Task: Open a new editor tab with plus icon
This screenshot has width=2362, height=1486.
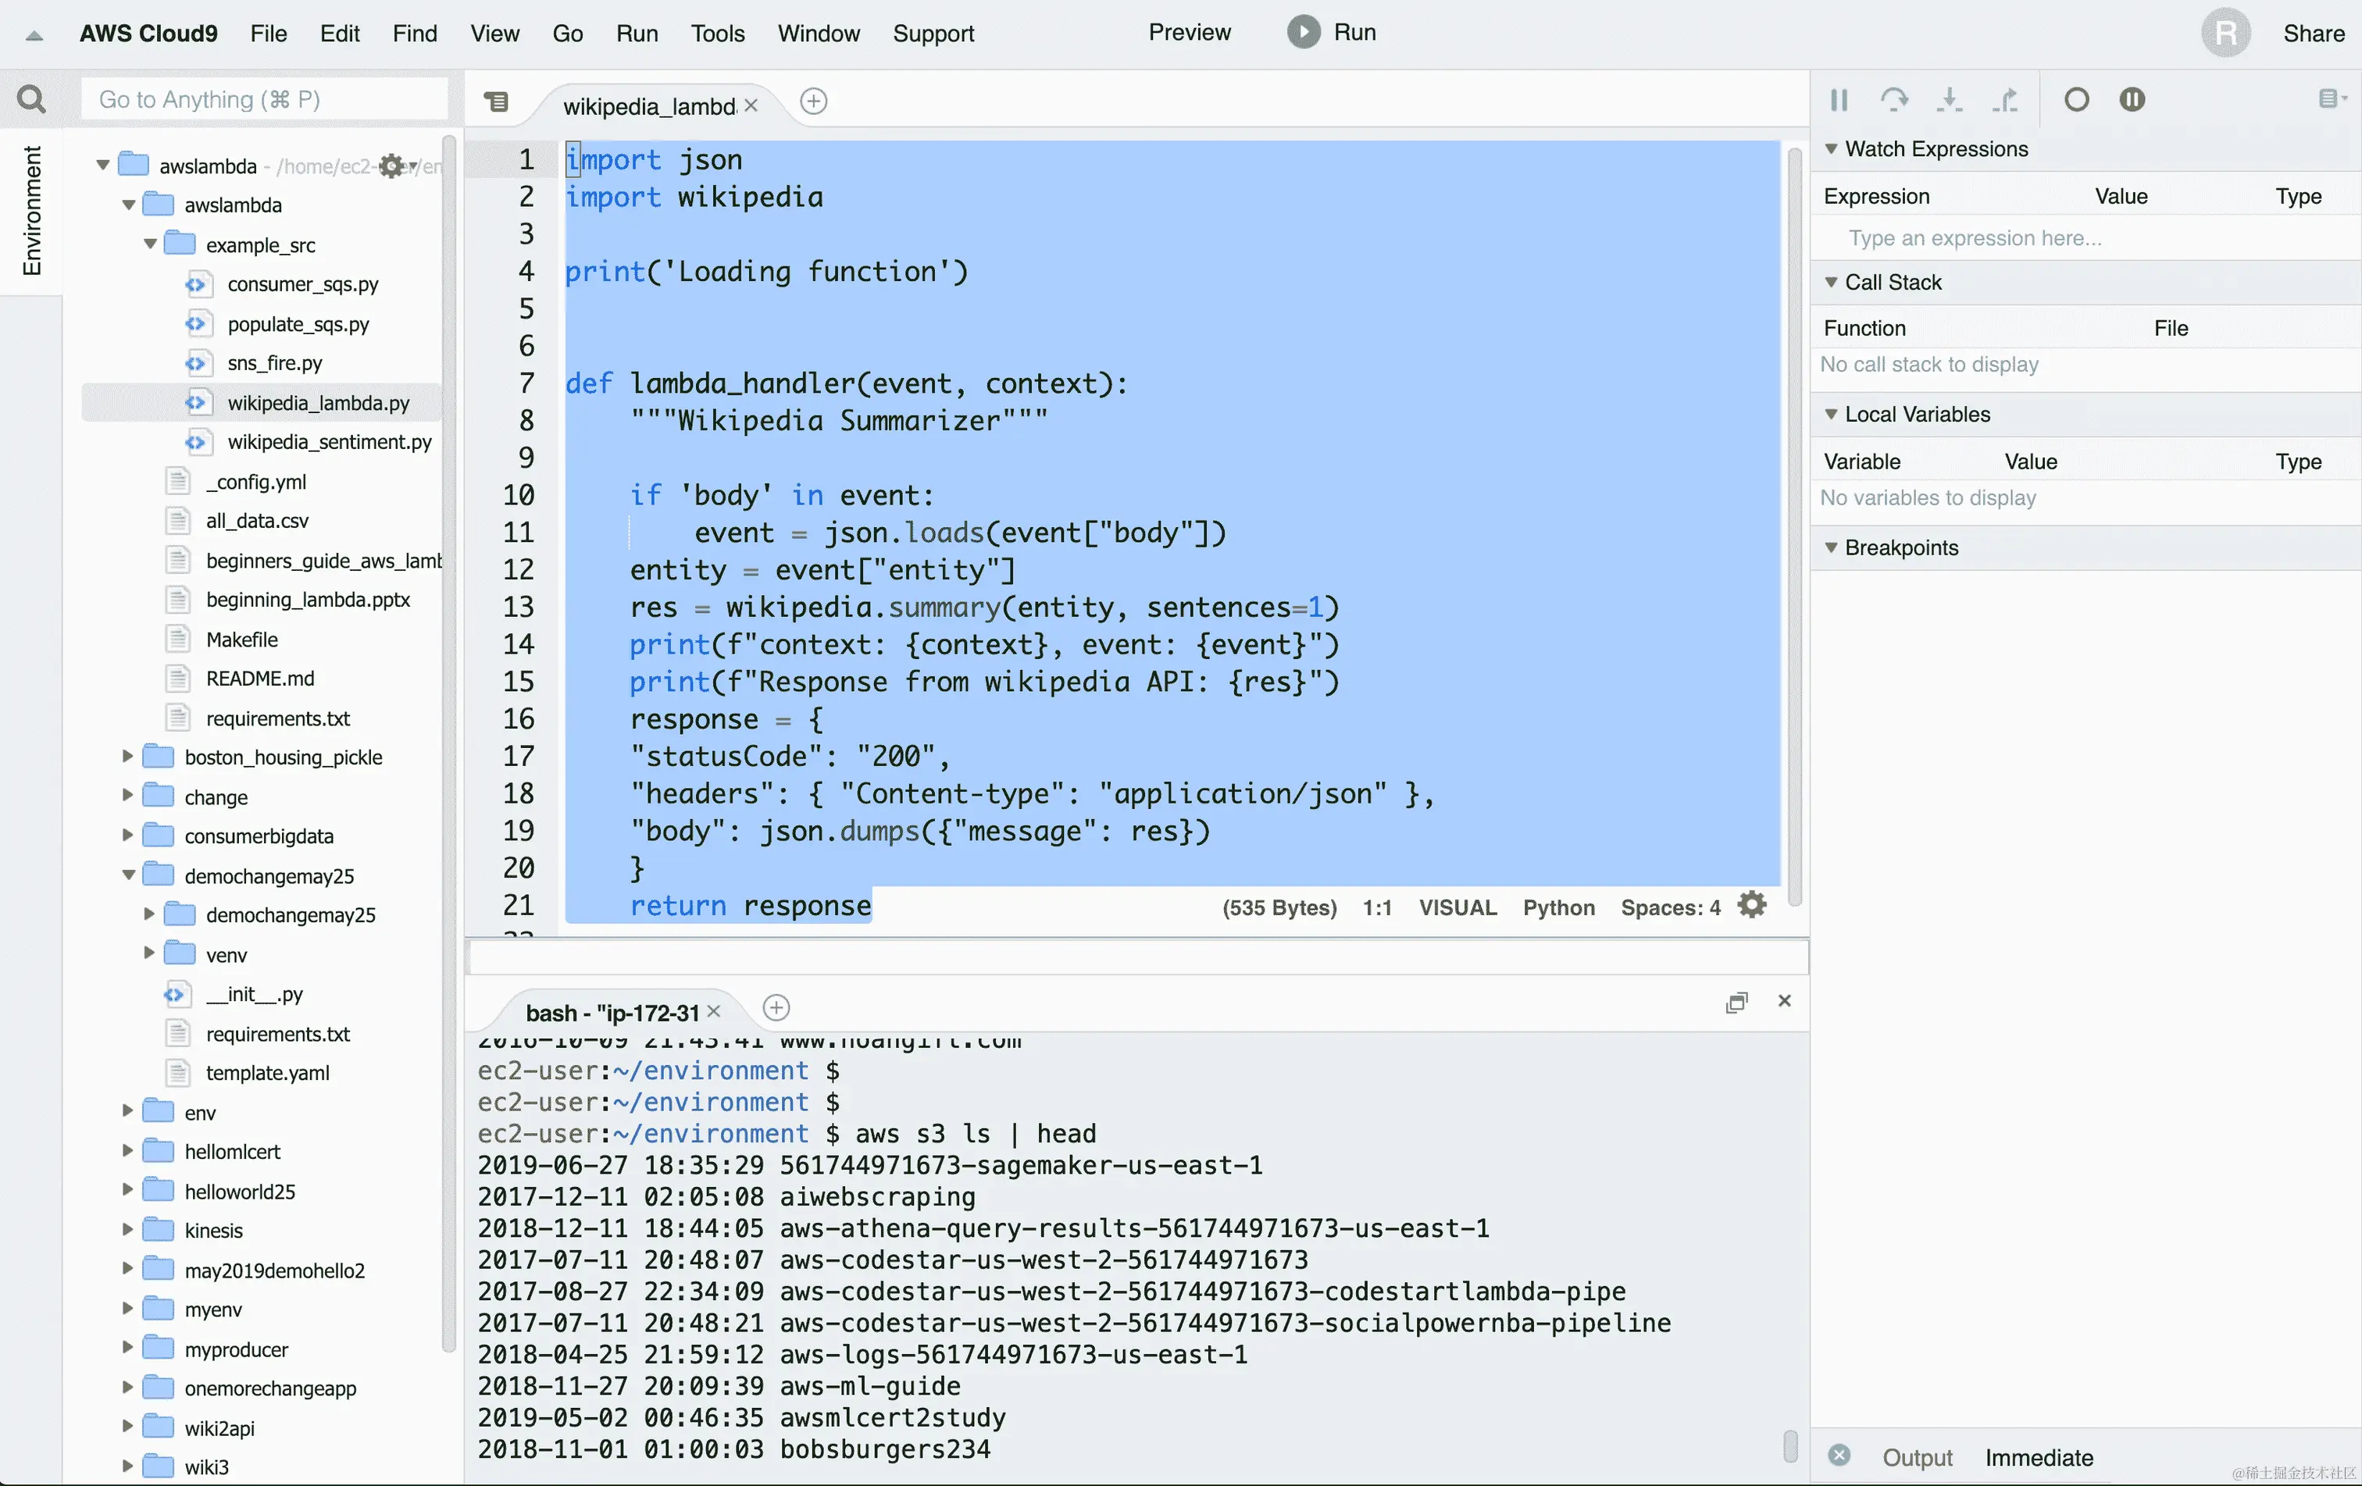Action: click(813, 101)
